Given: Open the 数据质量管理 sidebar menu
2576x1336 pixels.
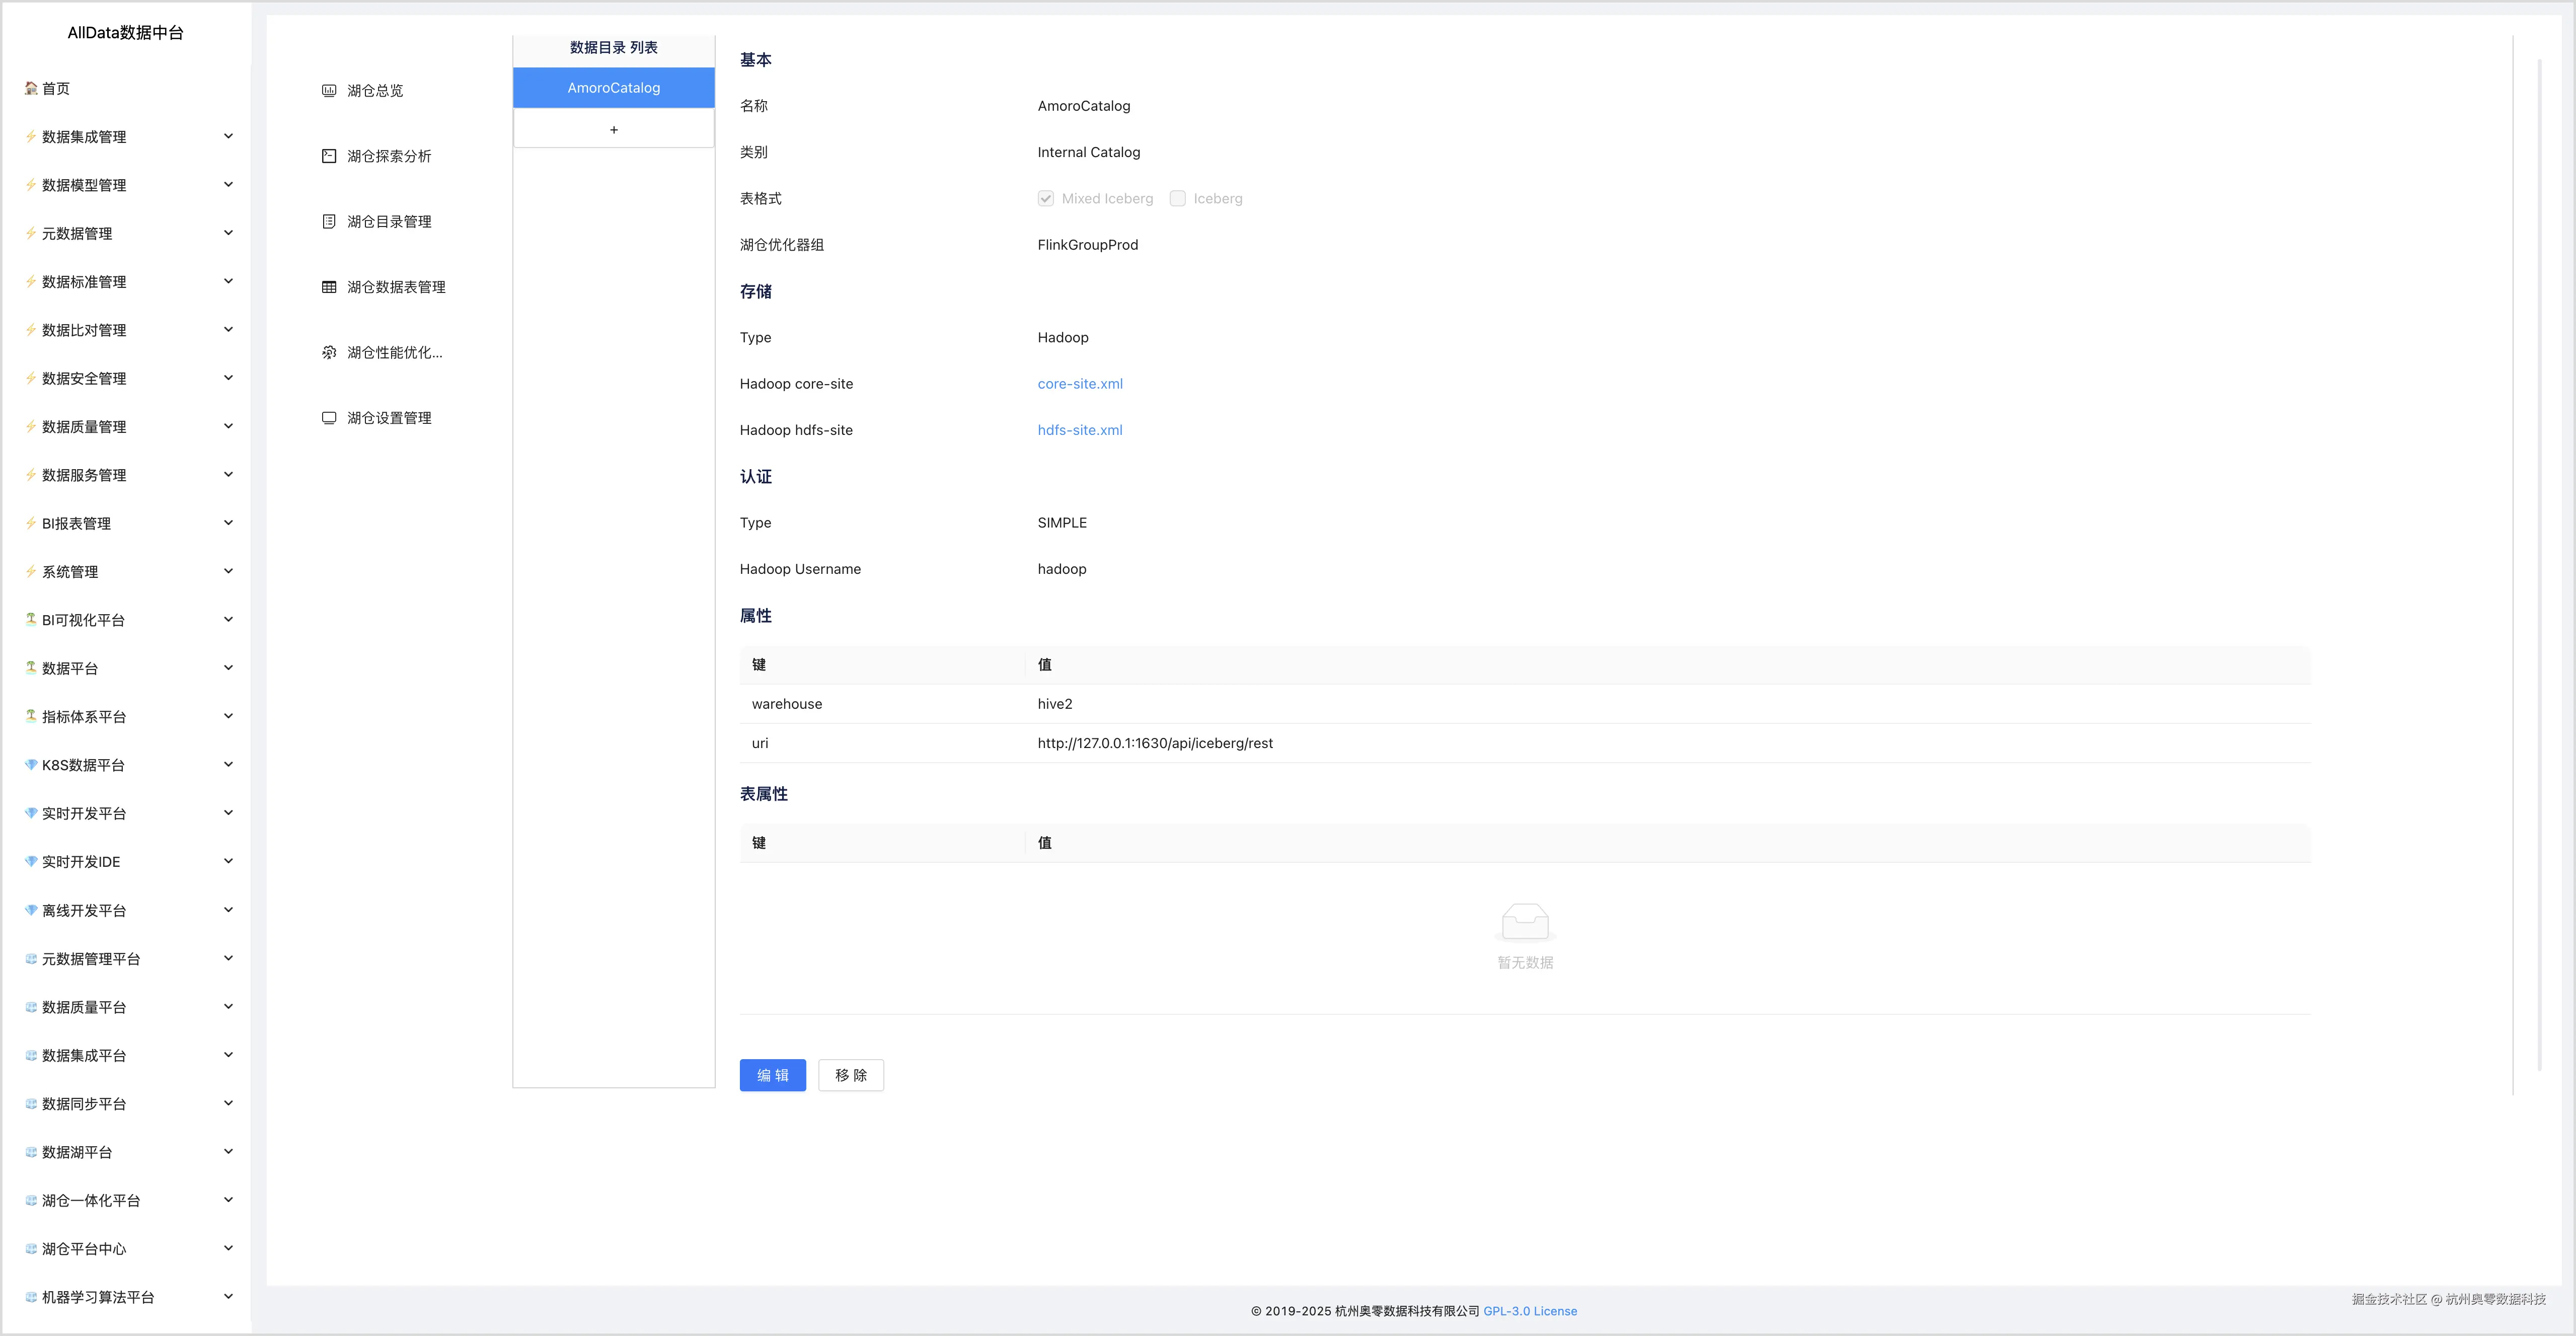Looking at the screenshot, I should (84, 427).
